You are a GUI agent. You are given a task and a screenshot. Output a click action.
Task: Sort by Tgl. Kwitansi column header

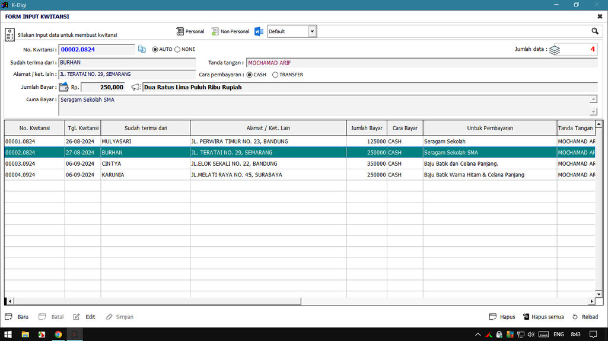[x=82, y=128]
